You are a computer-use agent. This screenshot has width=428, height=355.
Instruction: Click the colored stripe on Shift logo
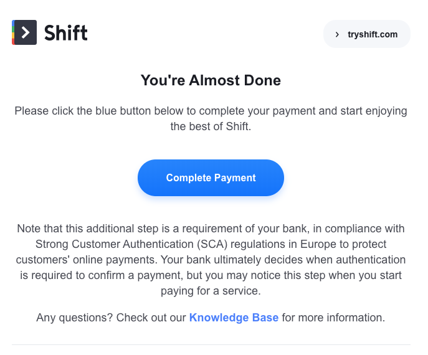(x=13, y=32)
